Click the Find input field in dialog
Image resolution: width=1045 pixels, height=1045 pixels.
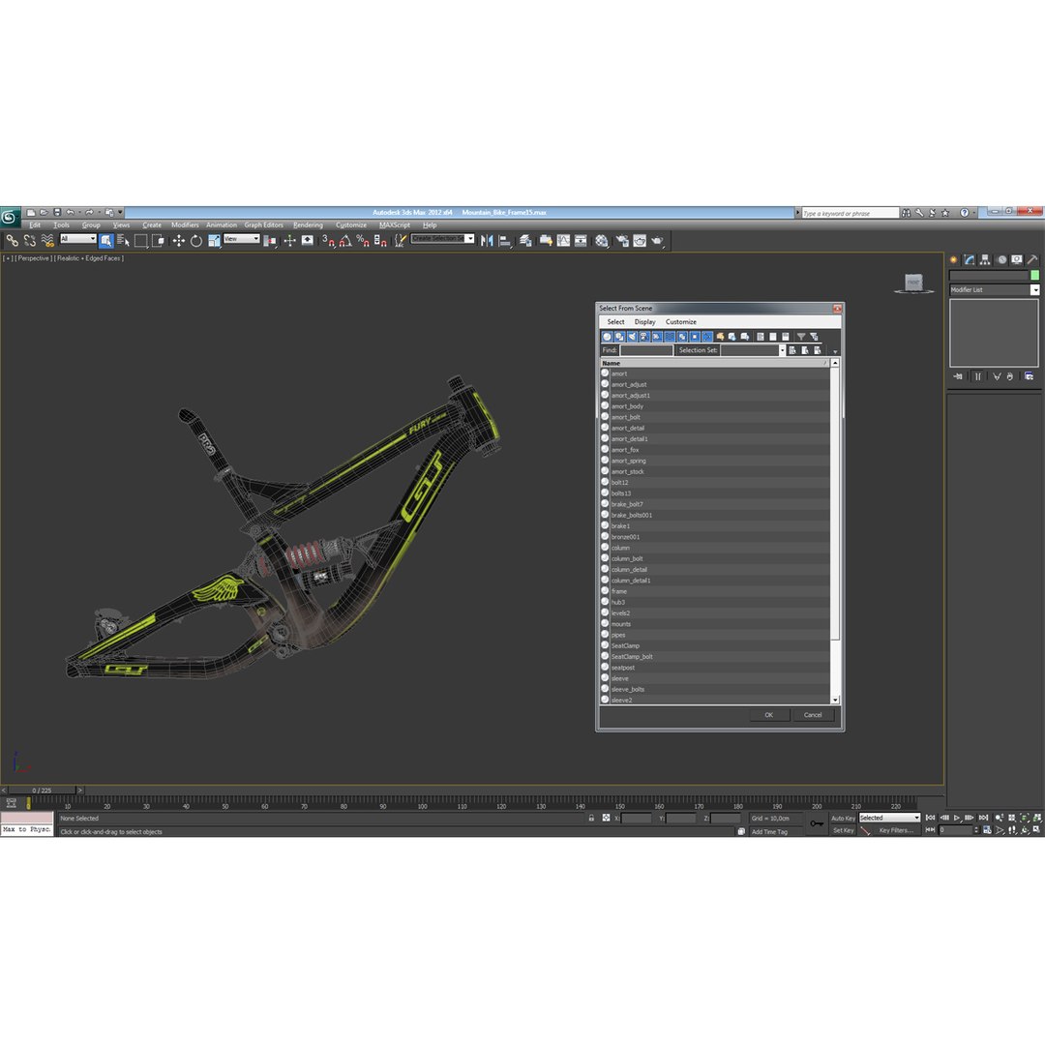(x=645, y=350)
